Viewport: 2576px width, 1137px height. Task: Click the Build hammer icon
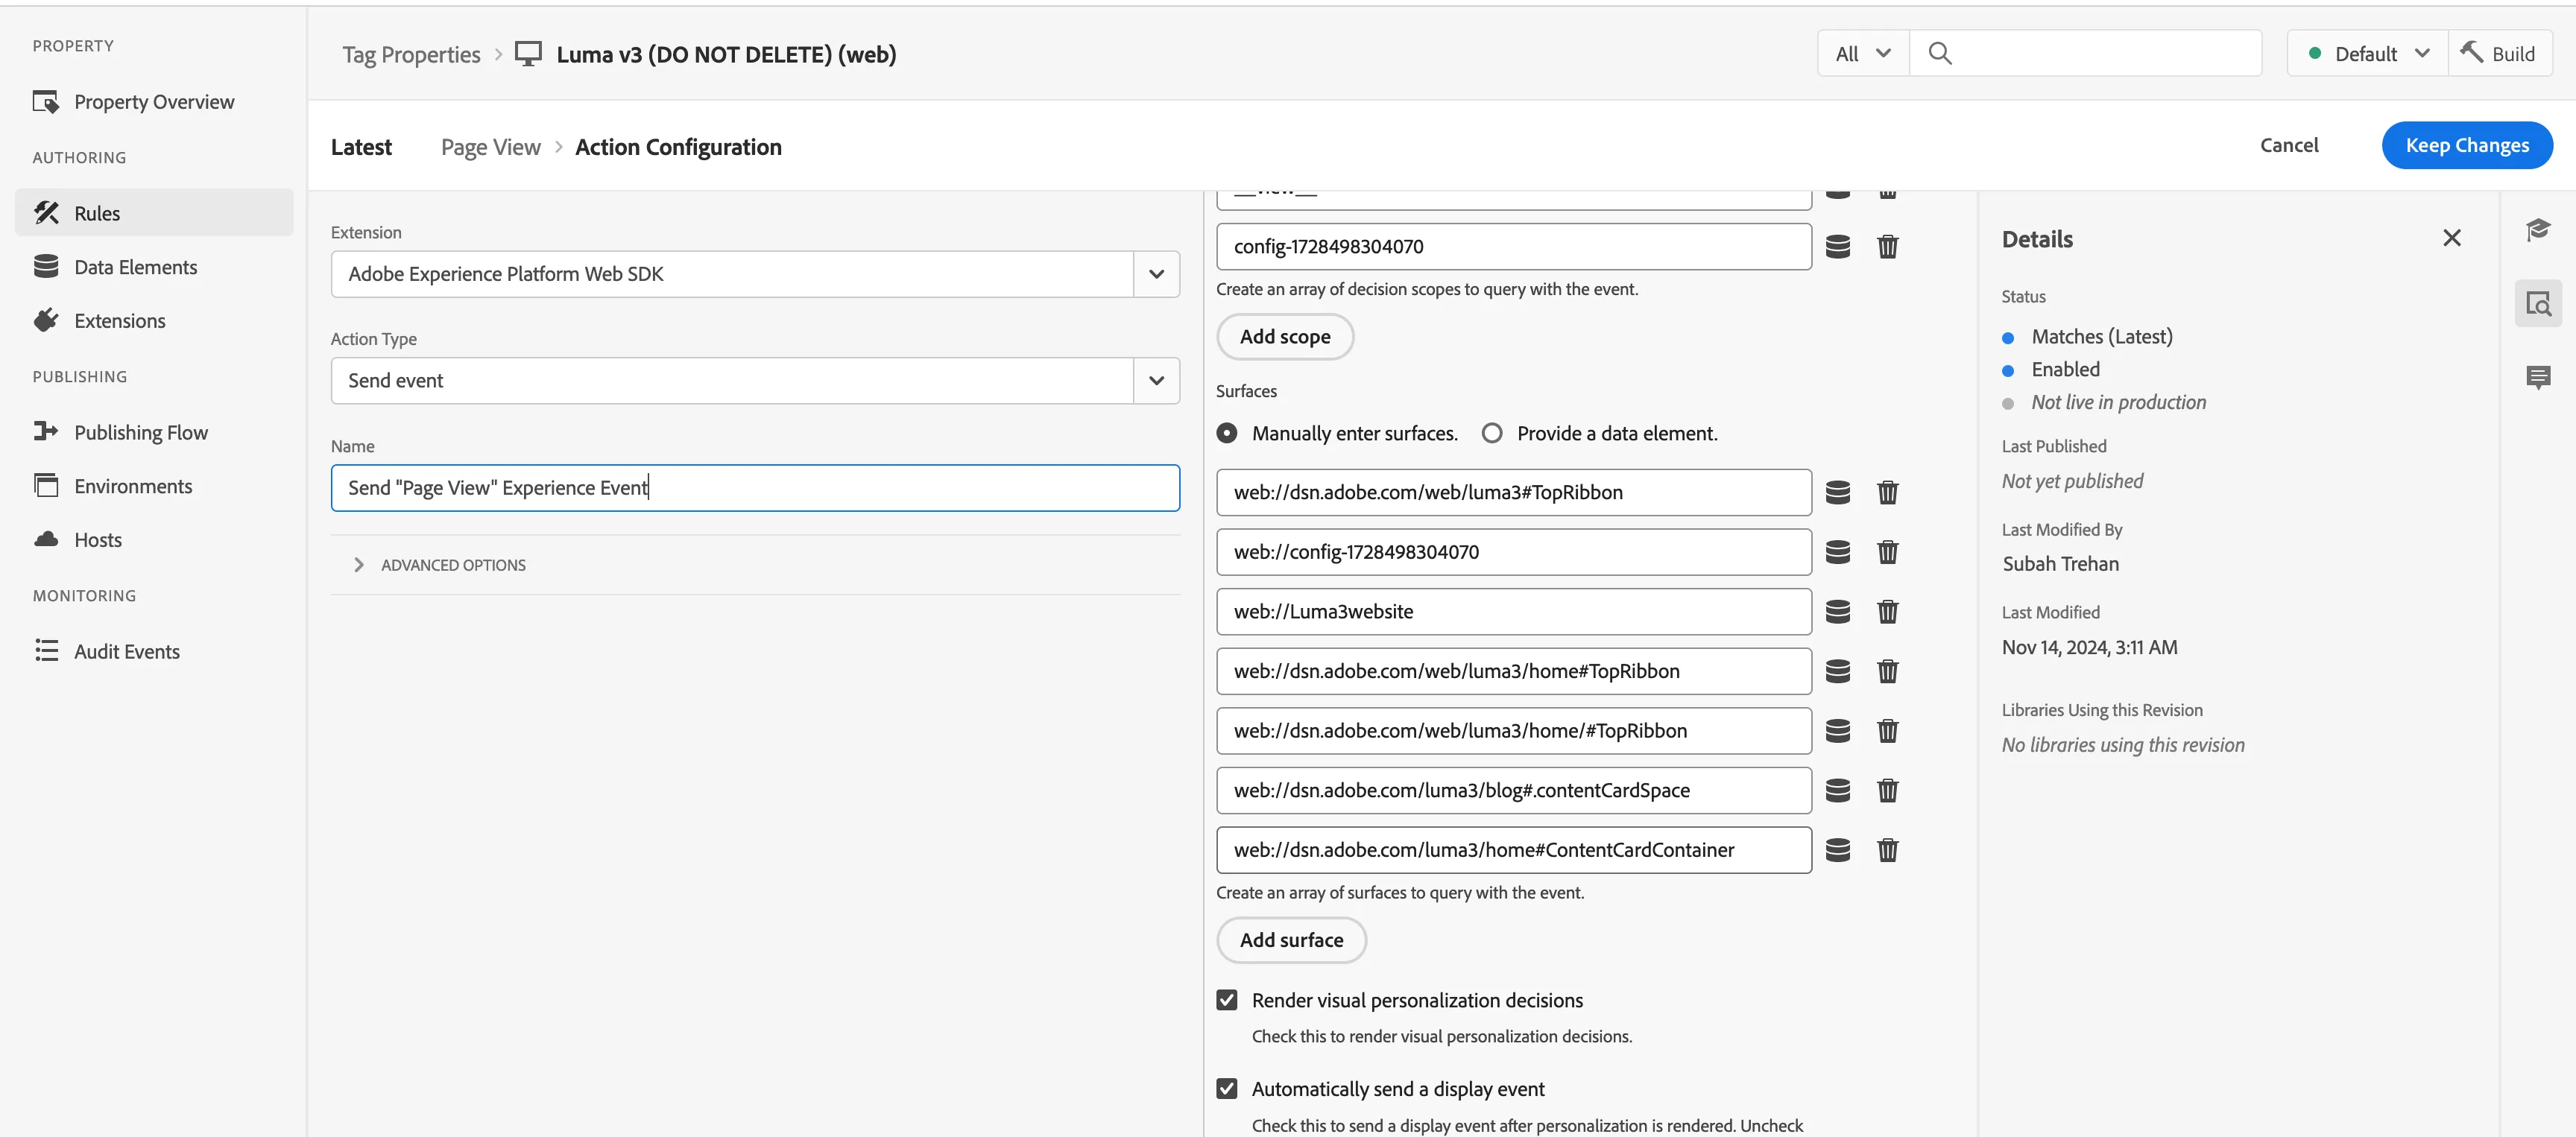2472,52
